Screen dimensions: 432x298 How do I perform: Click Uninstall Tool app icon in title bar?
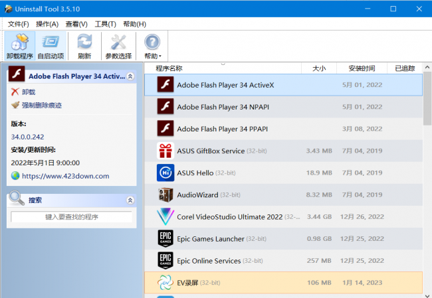(8, 9)
